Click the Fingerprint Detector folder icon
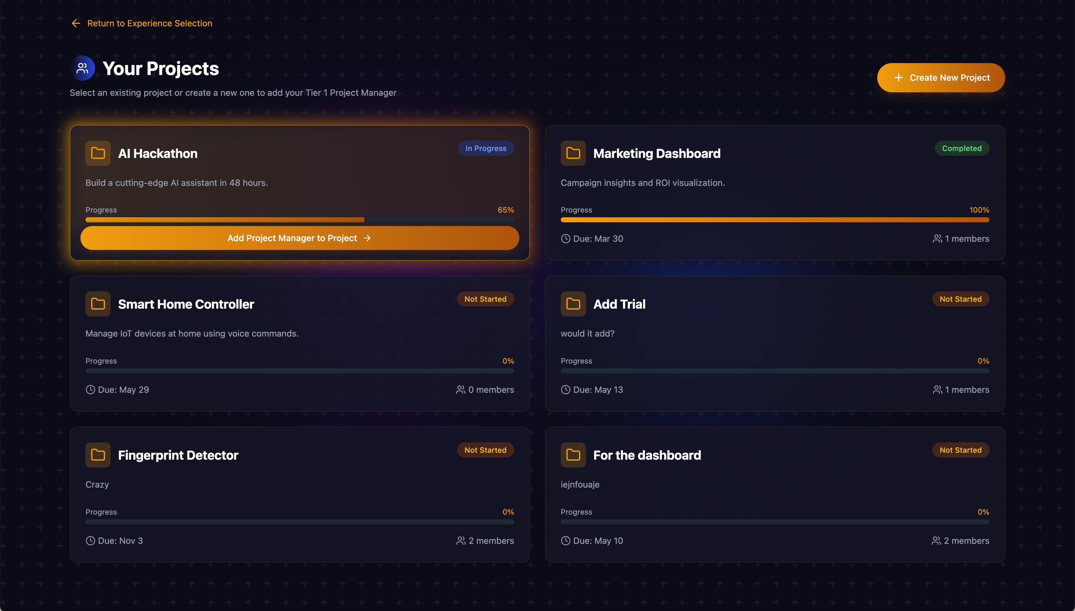Image resolution: width=1075 pixels, height=611 pixels. pyautogui.click(x=98, y=455)
